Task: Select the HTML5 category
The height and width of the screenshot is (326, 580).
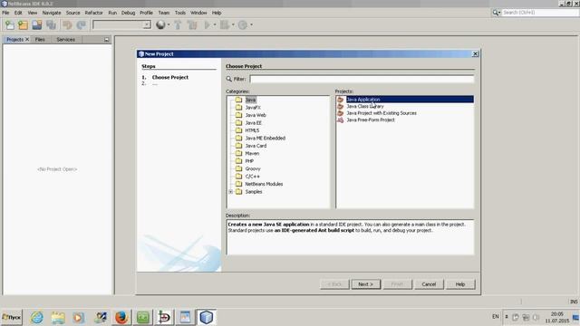Action: pyautogui.click(x=252, y=130)
